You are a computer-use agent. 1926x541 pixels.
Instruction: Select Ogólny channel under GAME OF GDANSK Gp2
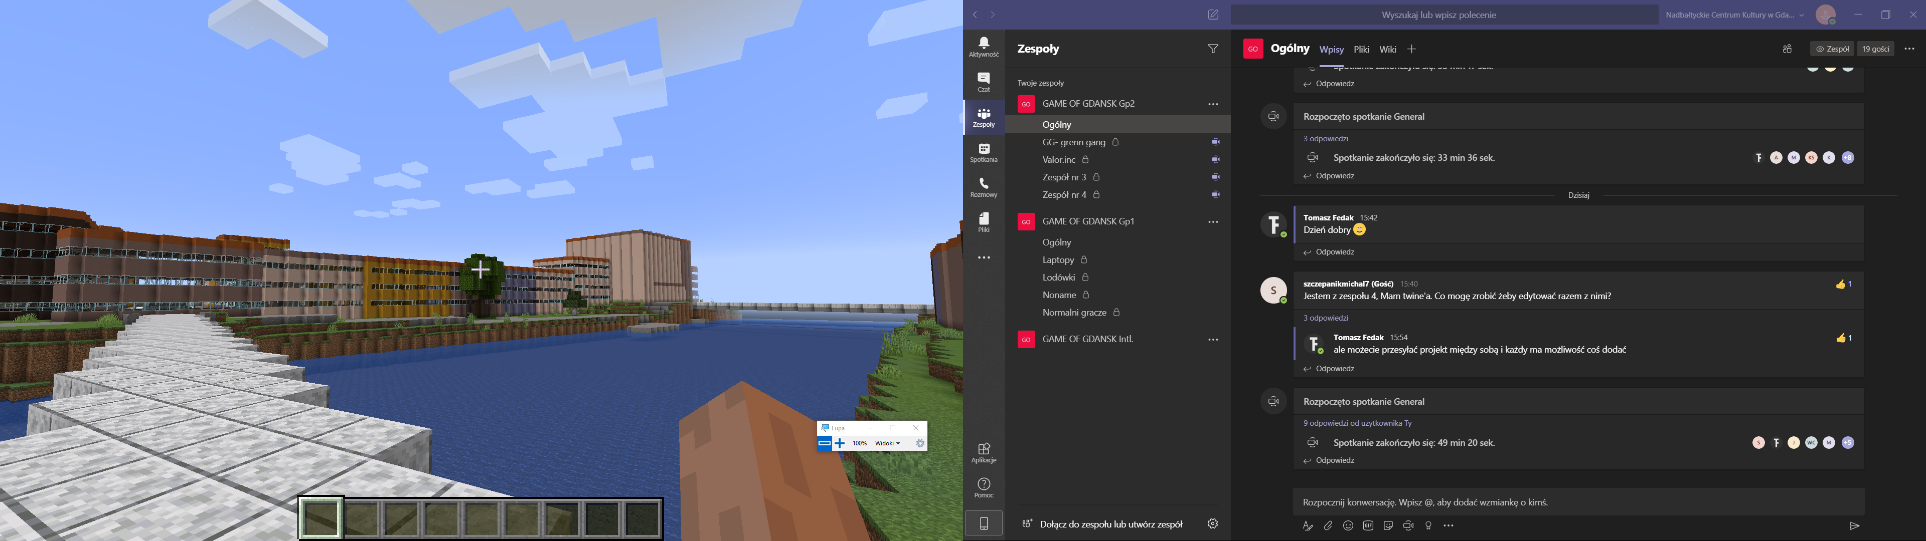1118,125
